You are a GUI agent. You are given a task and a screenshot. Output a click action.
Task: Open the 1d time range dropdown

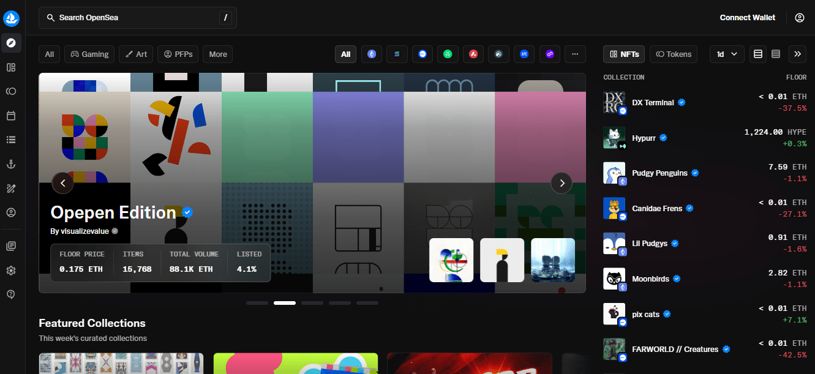(726, 54)
